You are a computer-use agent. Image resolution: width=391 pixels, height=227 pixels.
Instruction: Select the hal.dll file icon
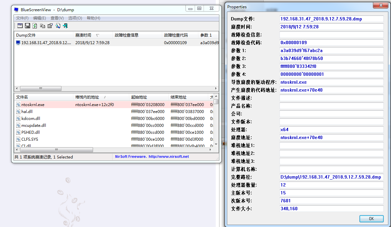coord(18,112)
